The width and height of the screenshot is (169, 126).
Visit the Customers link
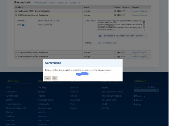pyautogui.click(x=75, y=100)
